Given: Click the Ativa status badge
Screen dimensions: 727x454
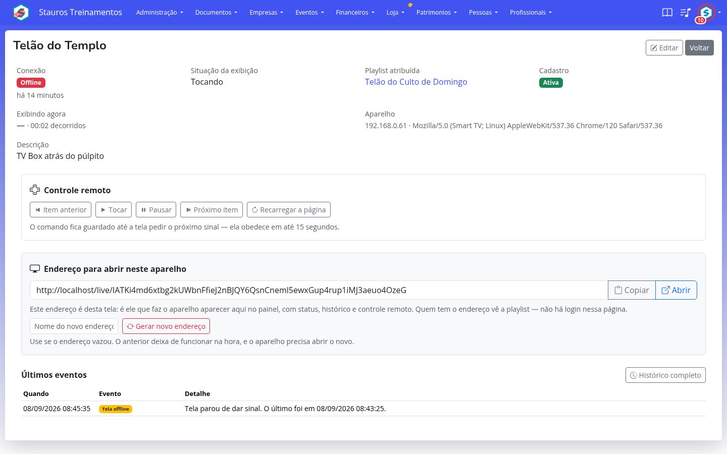Looking at the screenshot, I should coord(551,83).
